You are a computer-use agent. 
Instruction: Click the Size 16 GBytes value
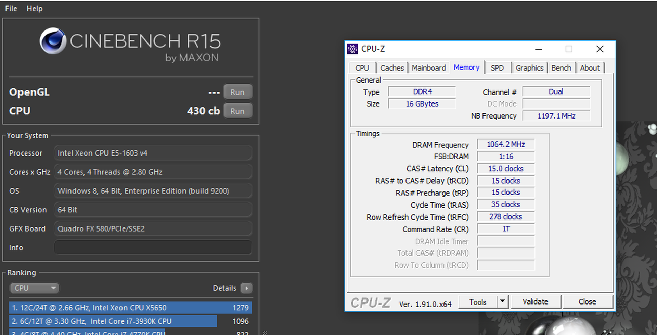click(422, 104)
